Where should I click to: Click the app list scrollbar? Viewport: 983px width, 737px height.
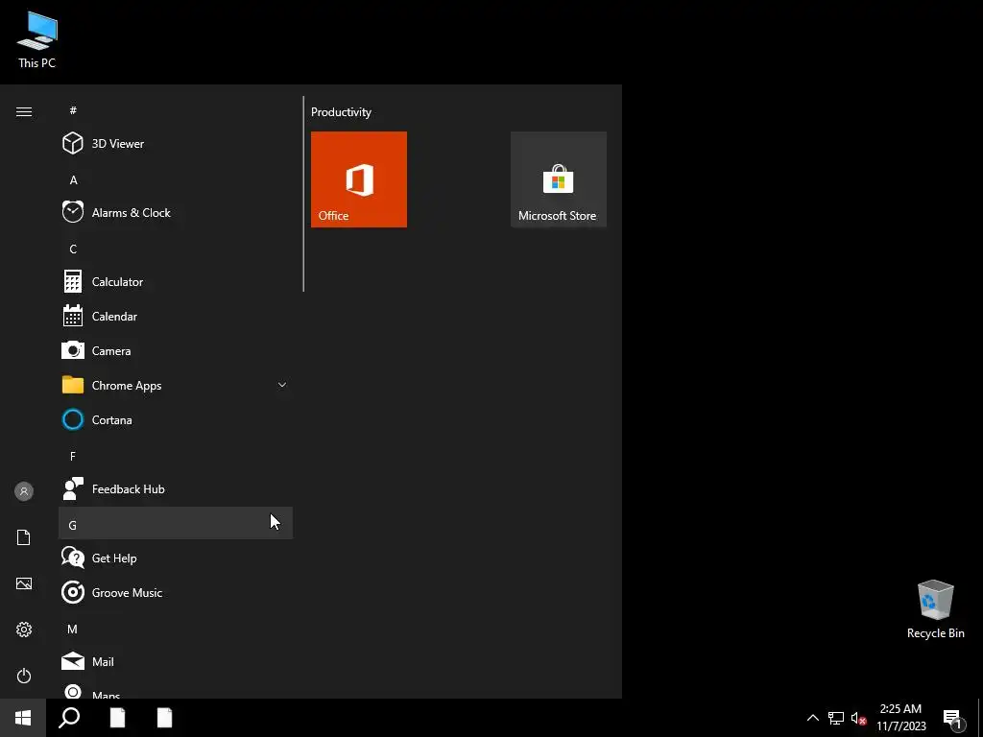[303, 194]
